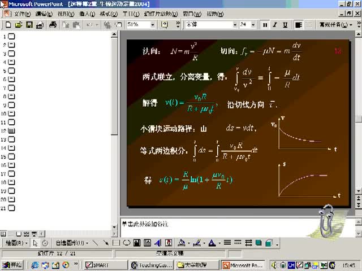Click the Start (开始) button
362x271 pixels.
[12, 265]
